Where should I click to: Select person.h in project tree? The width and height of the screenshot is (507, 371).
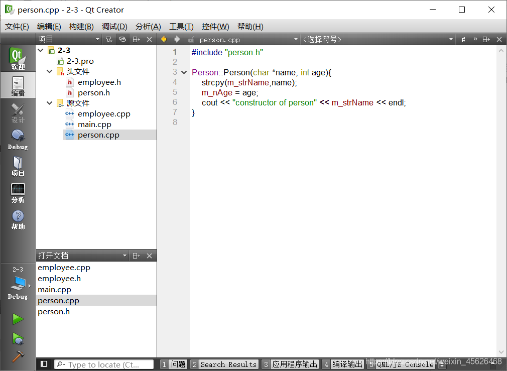pyautogui.click(x=94, y=92)
